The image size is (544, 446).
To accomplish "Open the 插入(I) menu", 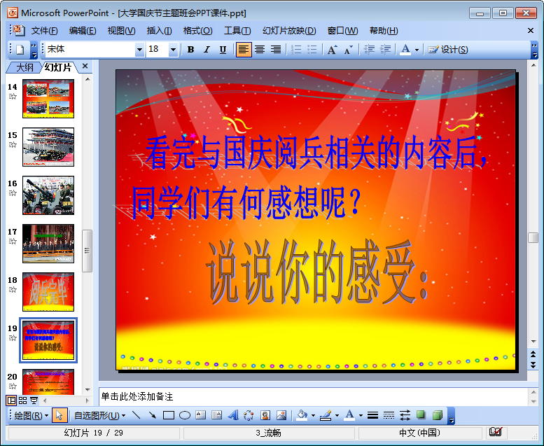I will coord(159,31).
